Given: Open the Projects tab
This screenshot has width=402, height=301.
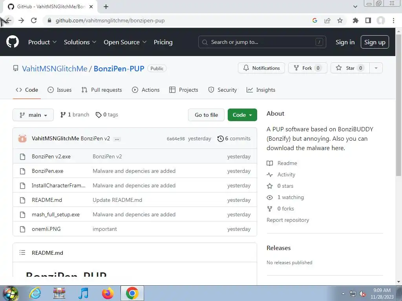Looking at the screenshot, I should point(184,90).
